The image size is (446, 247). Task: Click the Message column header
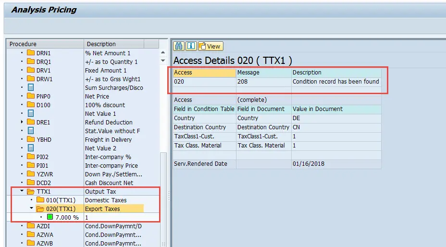click(x=264, y=73)
